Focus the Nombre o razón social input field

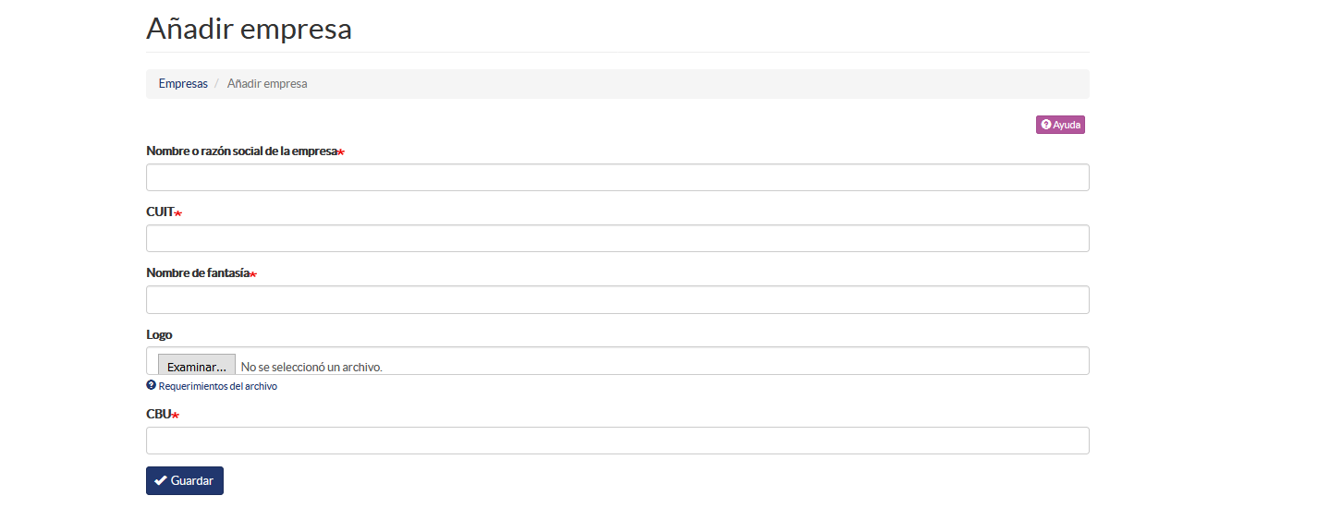[x=617, y=177]
